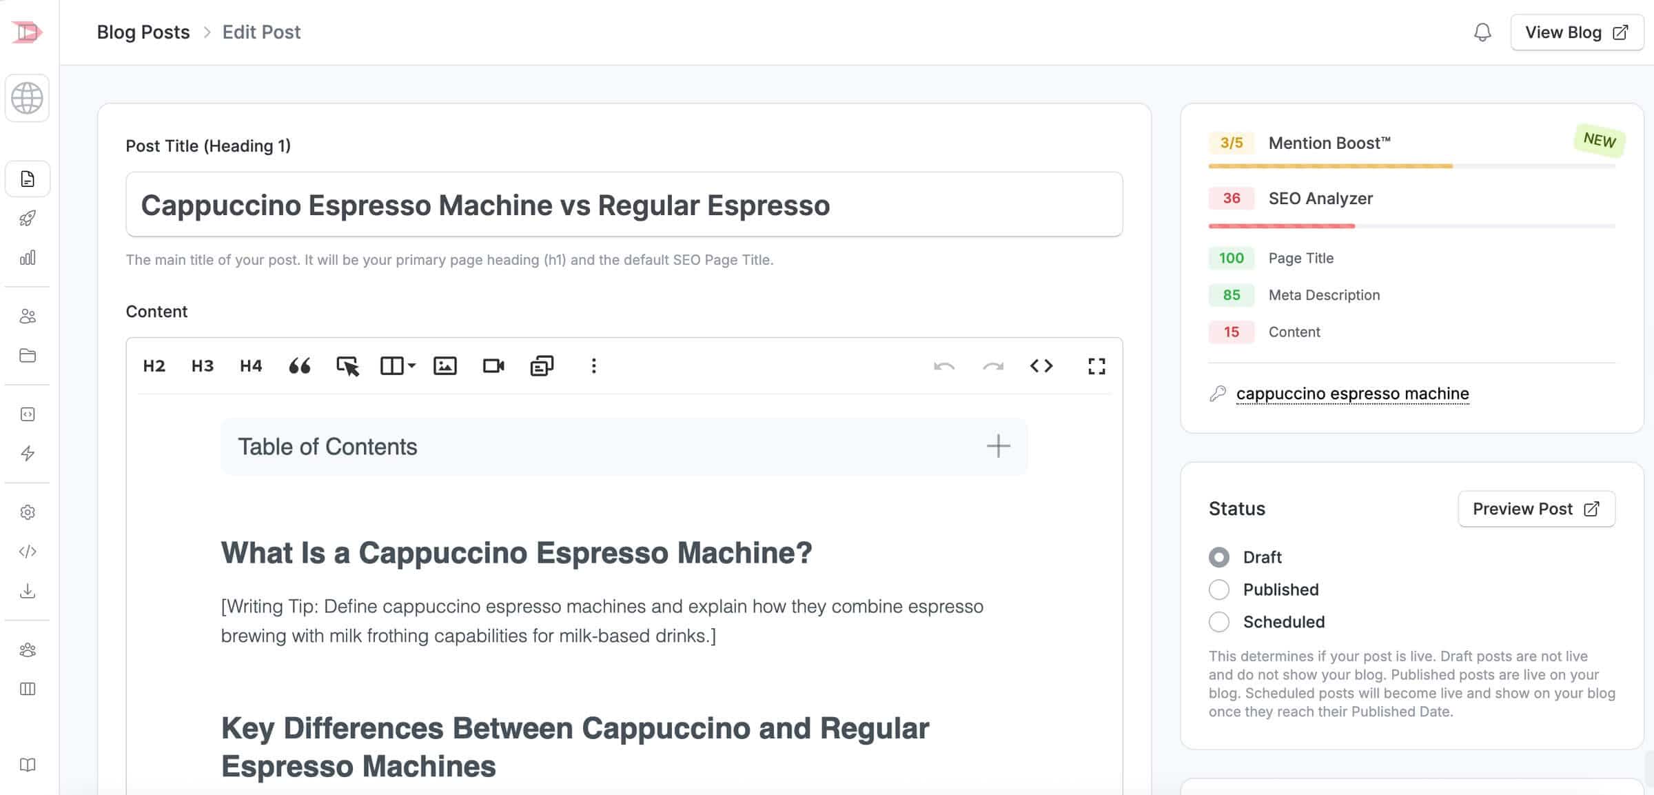Toggle HTML code view in editor
Image resolution: width=1654 pixels, height=795 pixels.
1041,366
